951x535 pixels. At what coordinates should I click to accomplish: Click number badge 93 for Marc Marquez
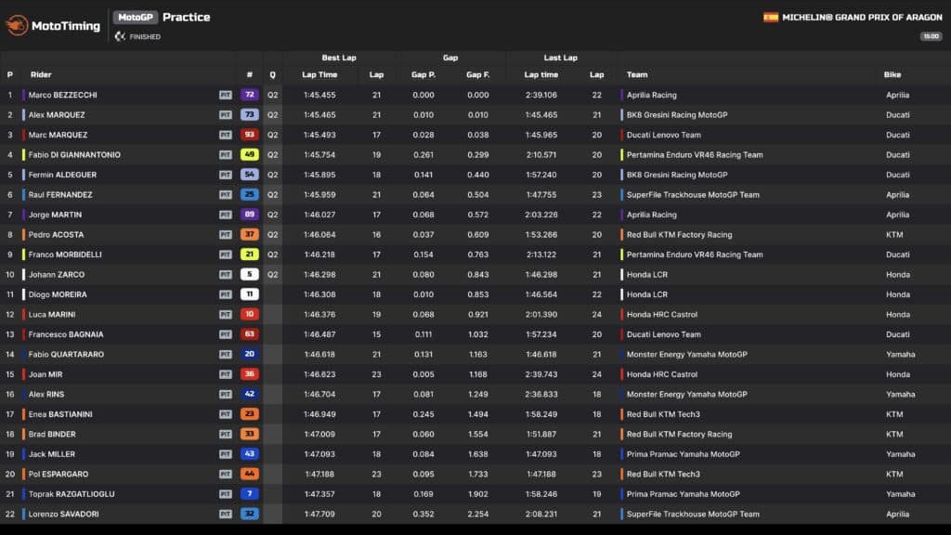click(249, 135)
